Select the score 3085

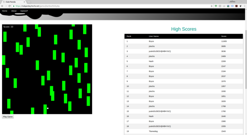(223, 46)
